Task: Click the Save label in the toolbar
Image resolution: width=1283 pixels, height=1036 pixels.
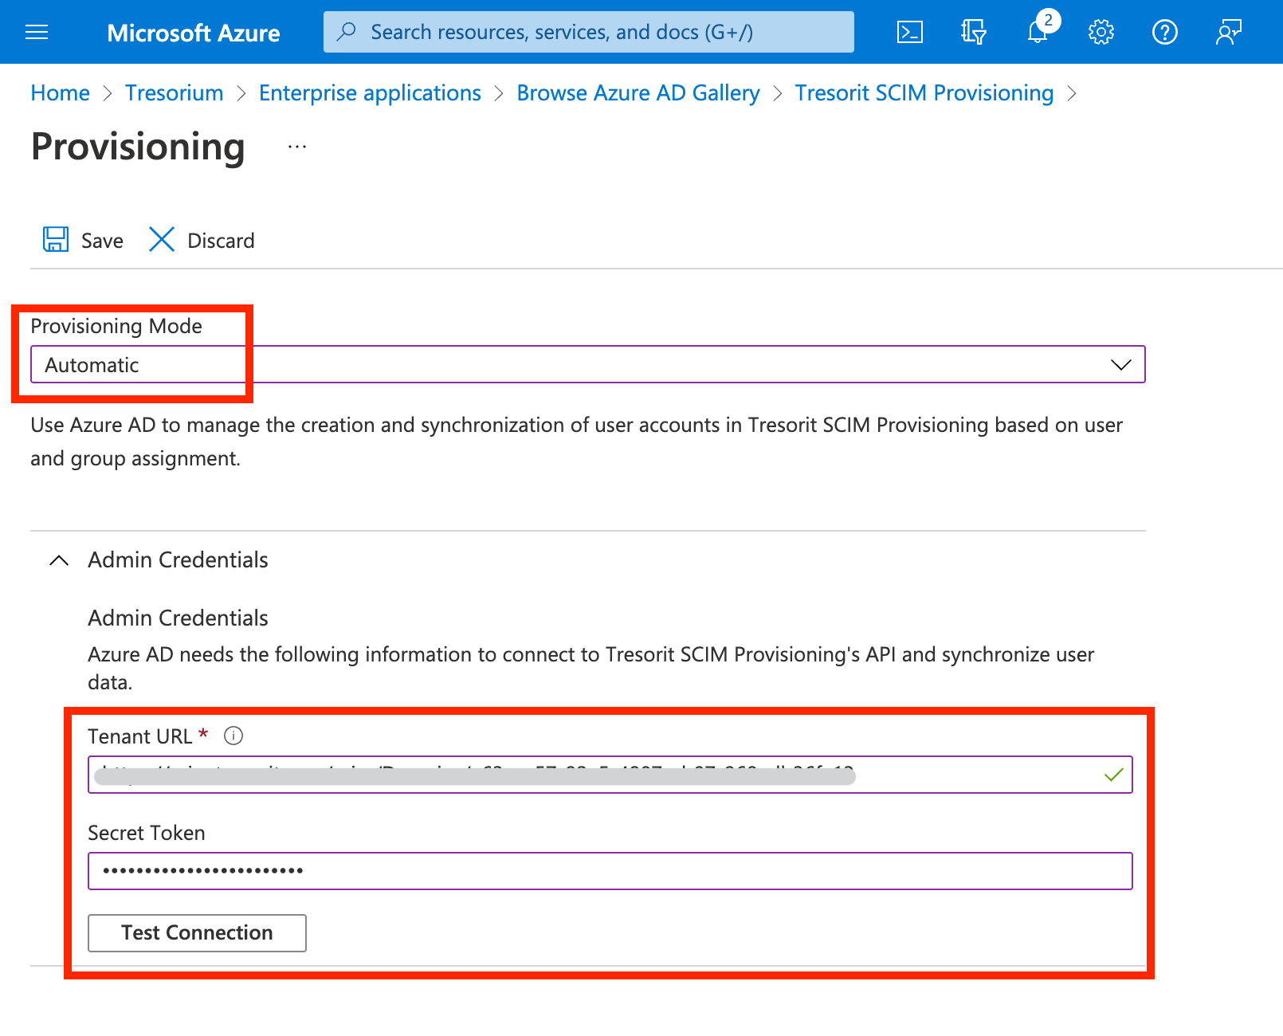Action: coord(102,241)
